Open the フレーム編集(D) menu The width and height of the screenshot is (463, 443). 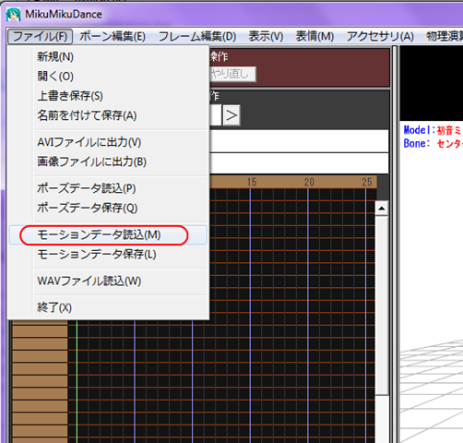pos(197,37)
